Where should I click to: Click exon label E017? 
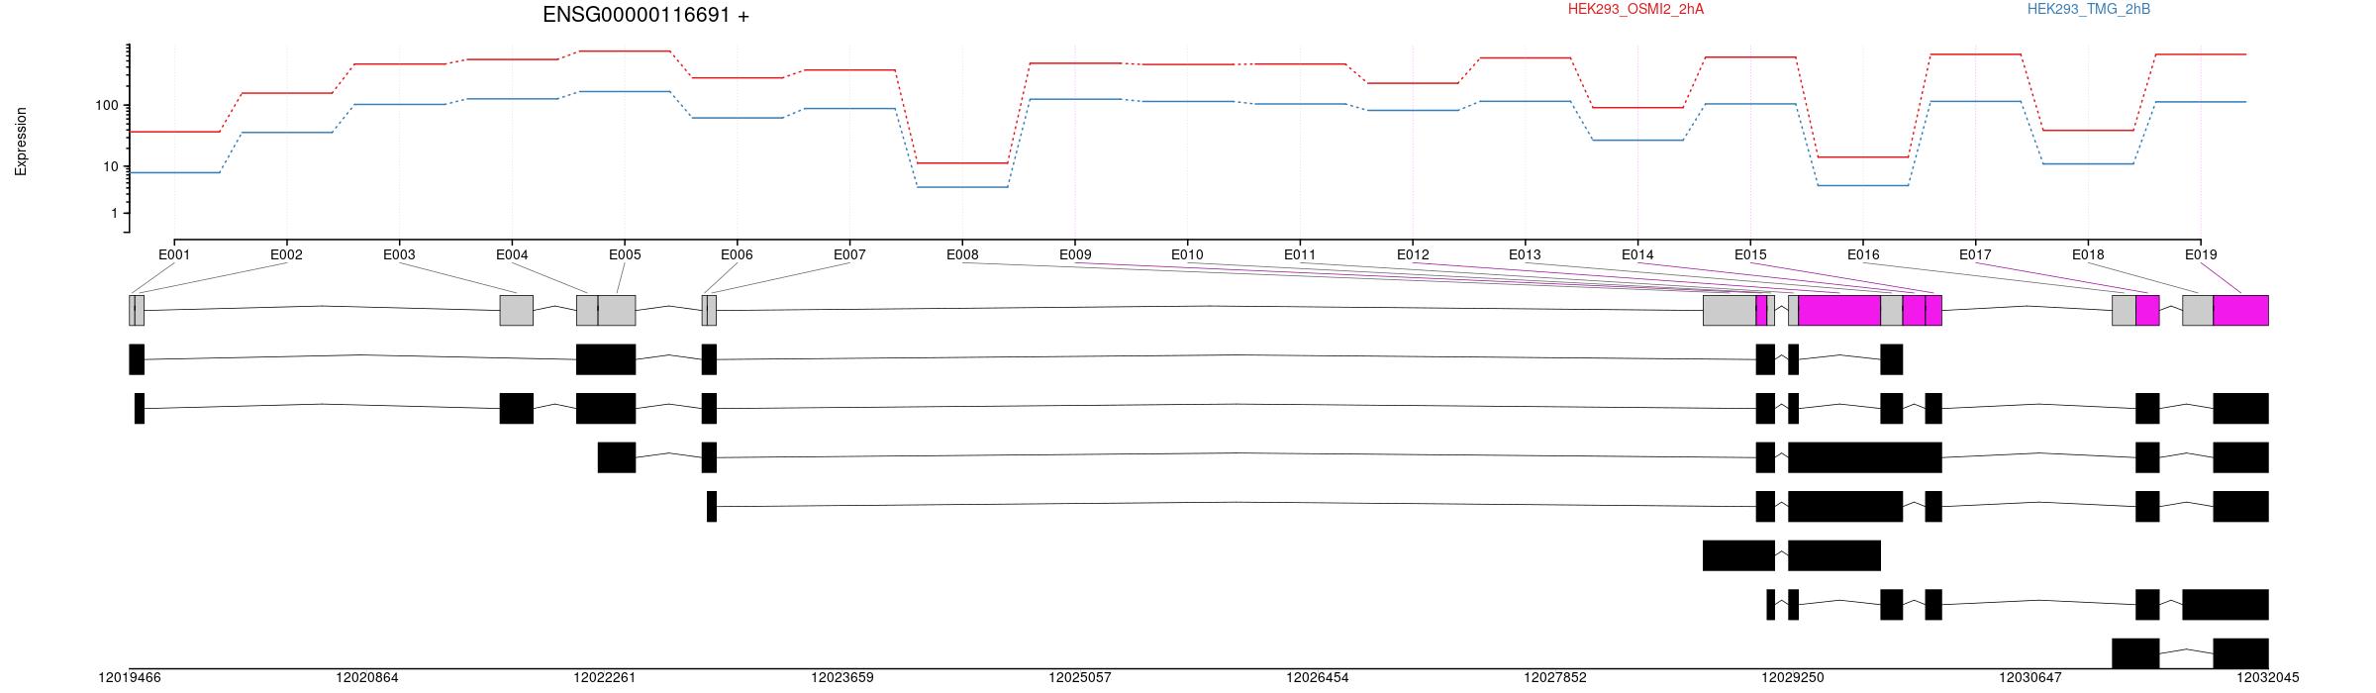pos(1975,254)
